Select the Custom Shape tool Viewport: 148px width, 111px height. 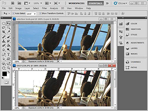click(9, 59)
